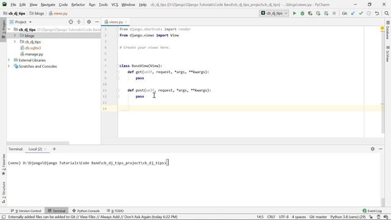Close the views.py editor tab
The image size is (391, 220).
(x=126, y=22)
